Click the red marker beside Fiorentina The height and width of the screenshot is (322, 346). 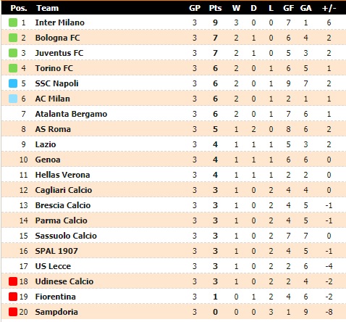(13, 297)
